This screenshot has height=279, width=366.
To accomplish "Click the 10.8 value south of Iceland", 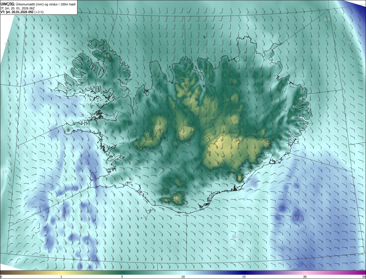I will tap(235, 237).
